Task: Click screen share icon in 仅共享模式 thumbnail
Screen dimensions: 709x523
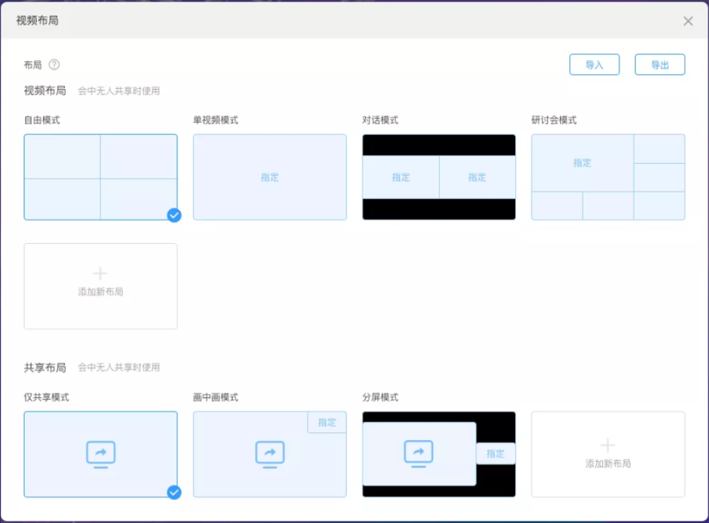Action: 101,453
